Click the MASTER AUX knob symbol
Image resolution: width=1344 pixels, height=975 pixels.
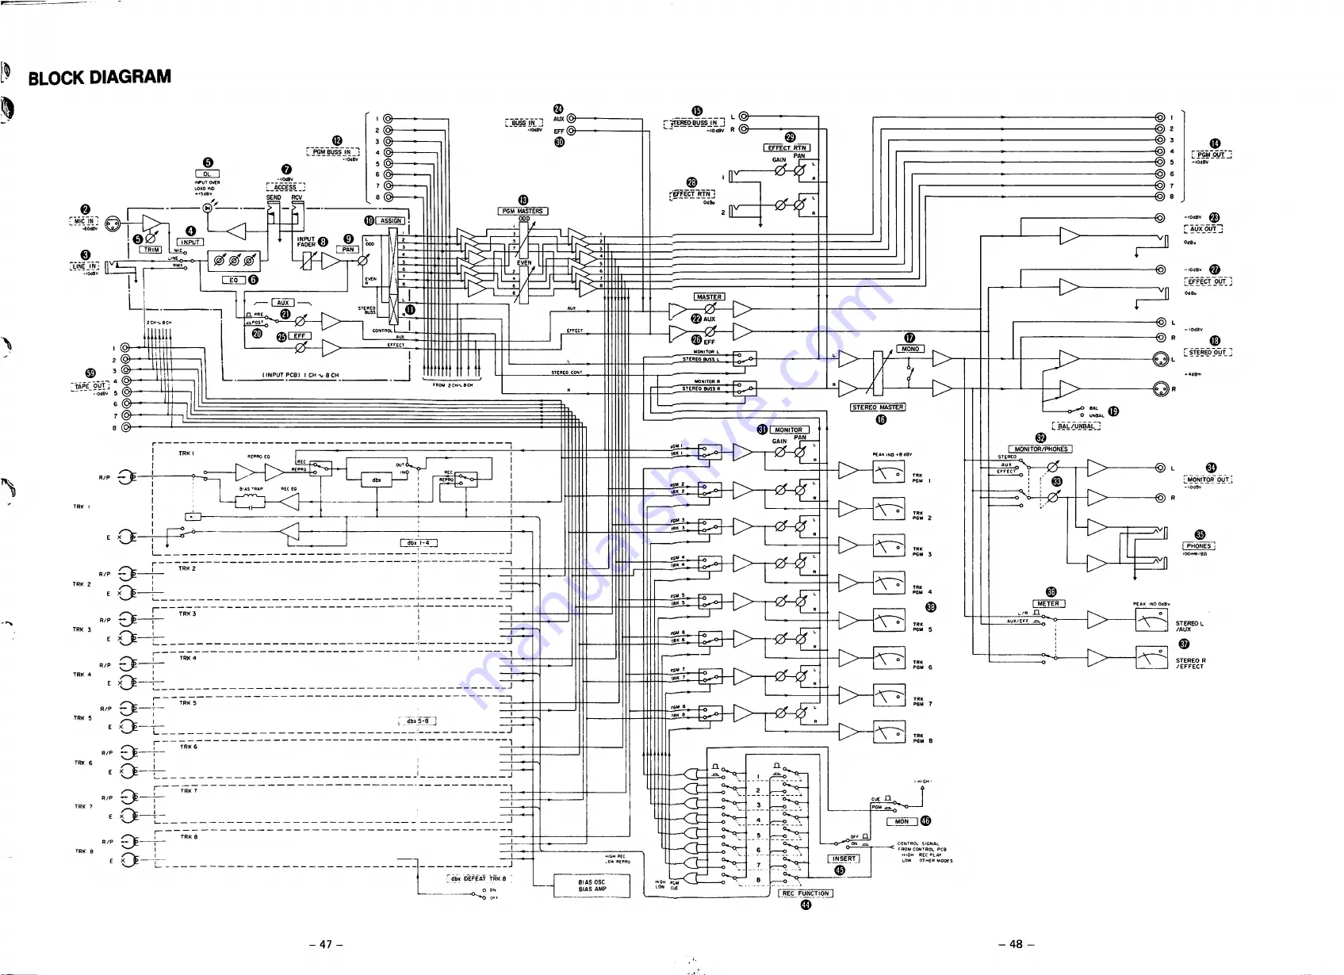(x=710, y=308)
